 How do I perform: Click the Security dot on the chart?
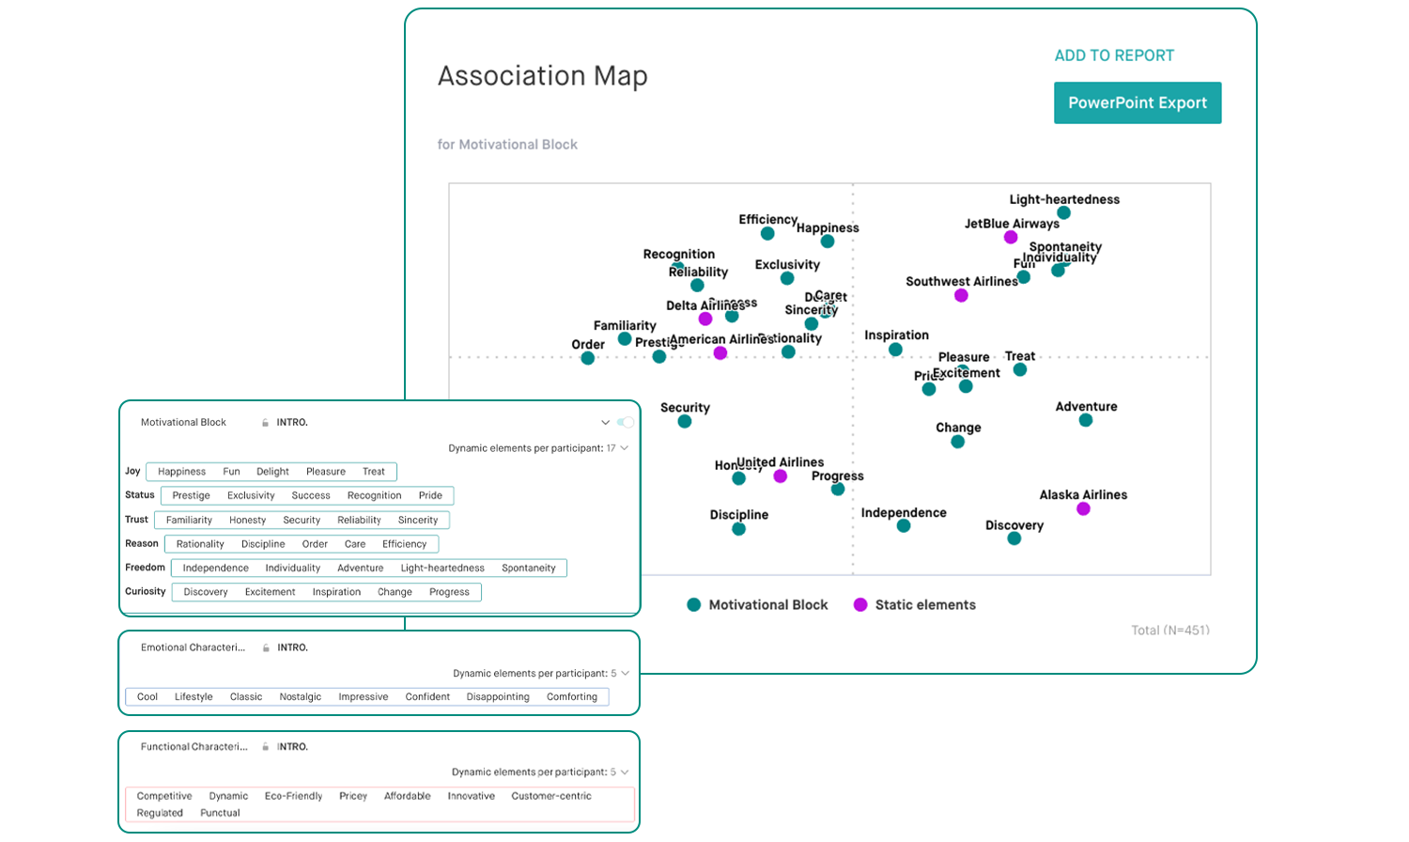685,422
